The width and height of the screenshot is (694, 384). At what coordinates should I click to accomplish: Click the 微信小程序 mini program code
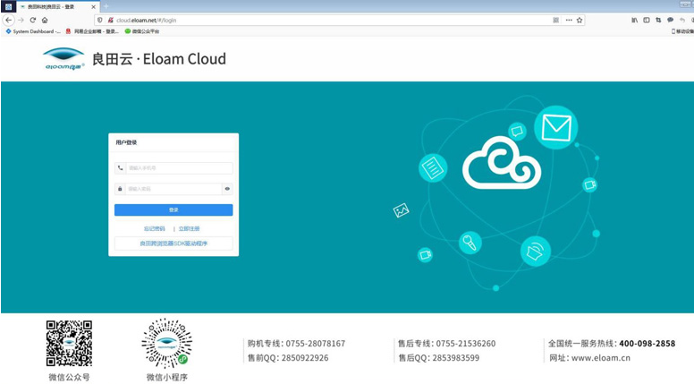point(167,343)
